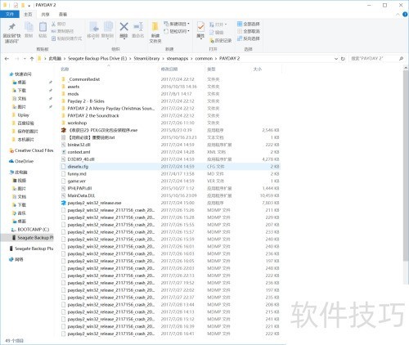Screen dimensions: 409x345
Task: Go to Seagate Backup Plus Drive (E:) breadcrumb
Action: (x=97, y=59)
